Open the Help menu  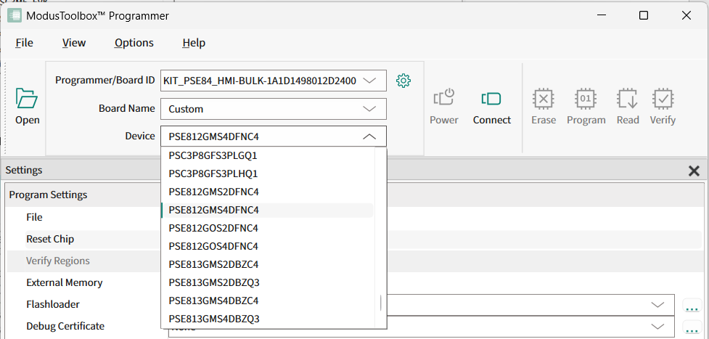pos(194,43)
